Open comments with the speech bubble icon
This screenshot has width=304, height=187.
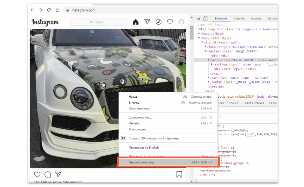point(48,175)
